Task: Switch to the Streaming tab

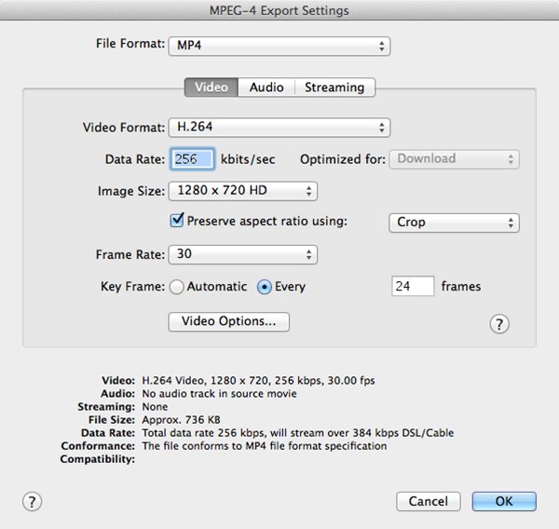Action: pyautogui.click(x=334, y=88)
